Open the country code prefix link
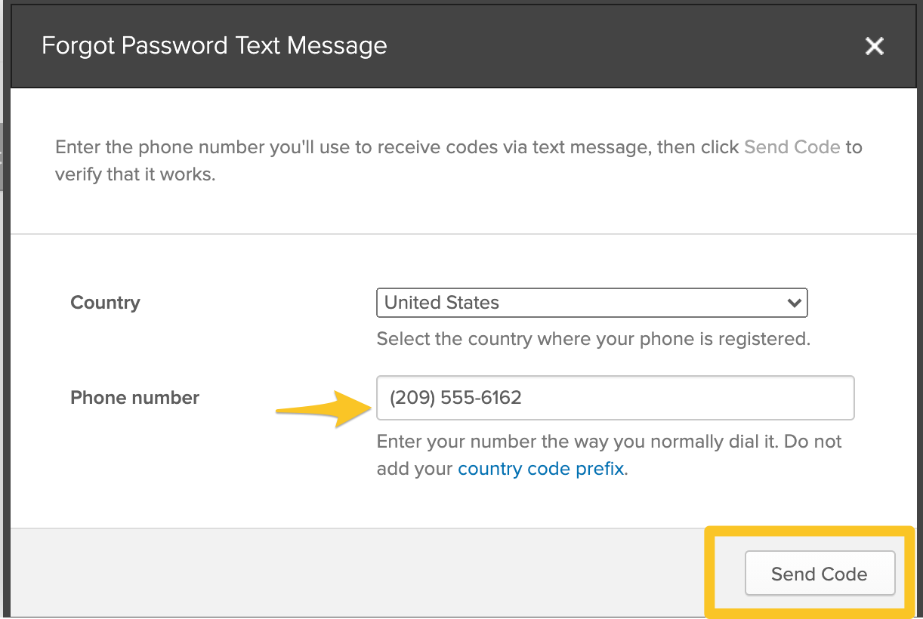923x619 pixels. [x=541, y=469]
